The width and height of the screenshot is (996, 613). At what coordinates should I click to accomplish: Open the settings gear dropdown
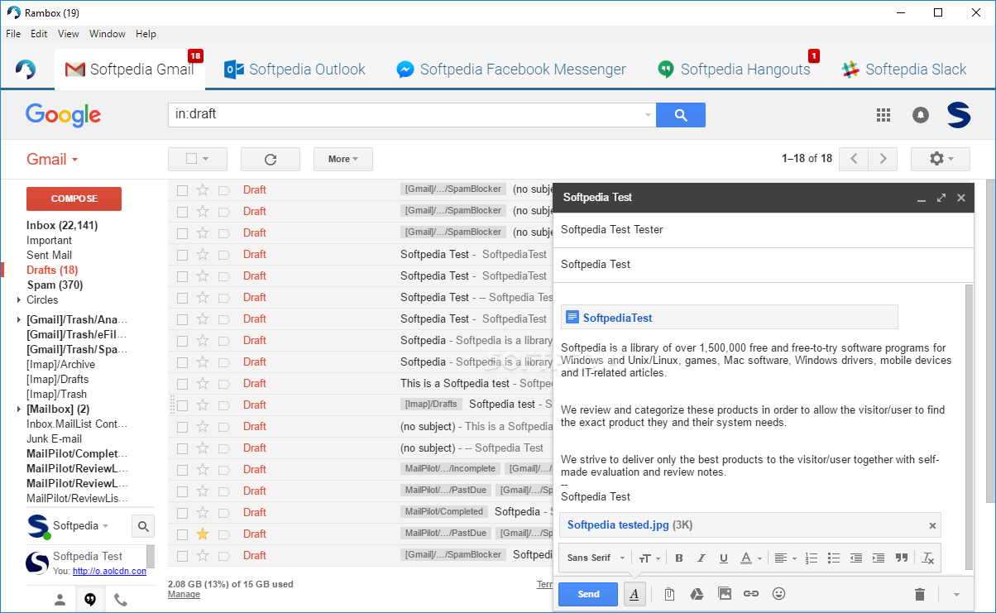click(941, 159)
